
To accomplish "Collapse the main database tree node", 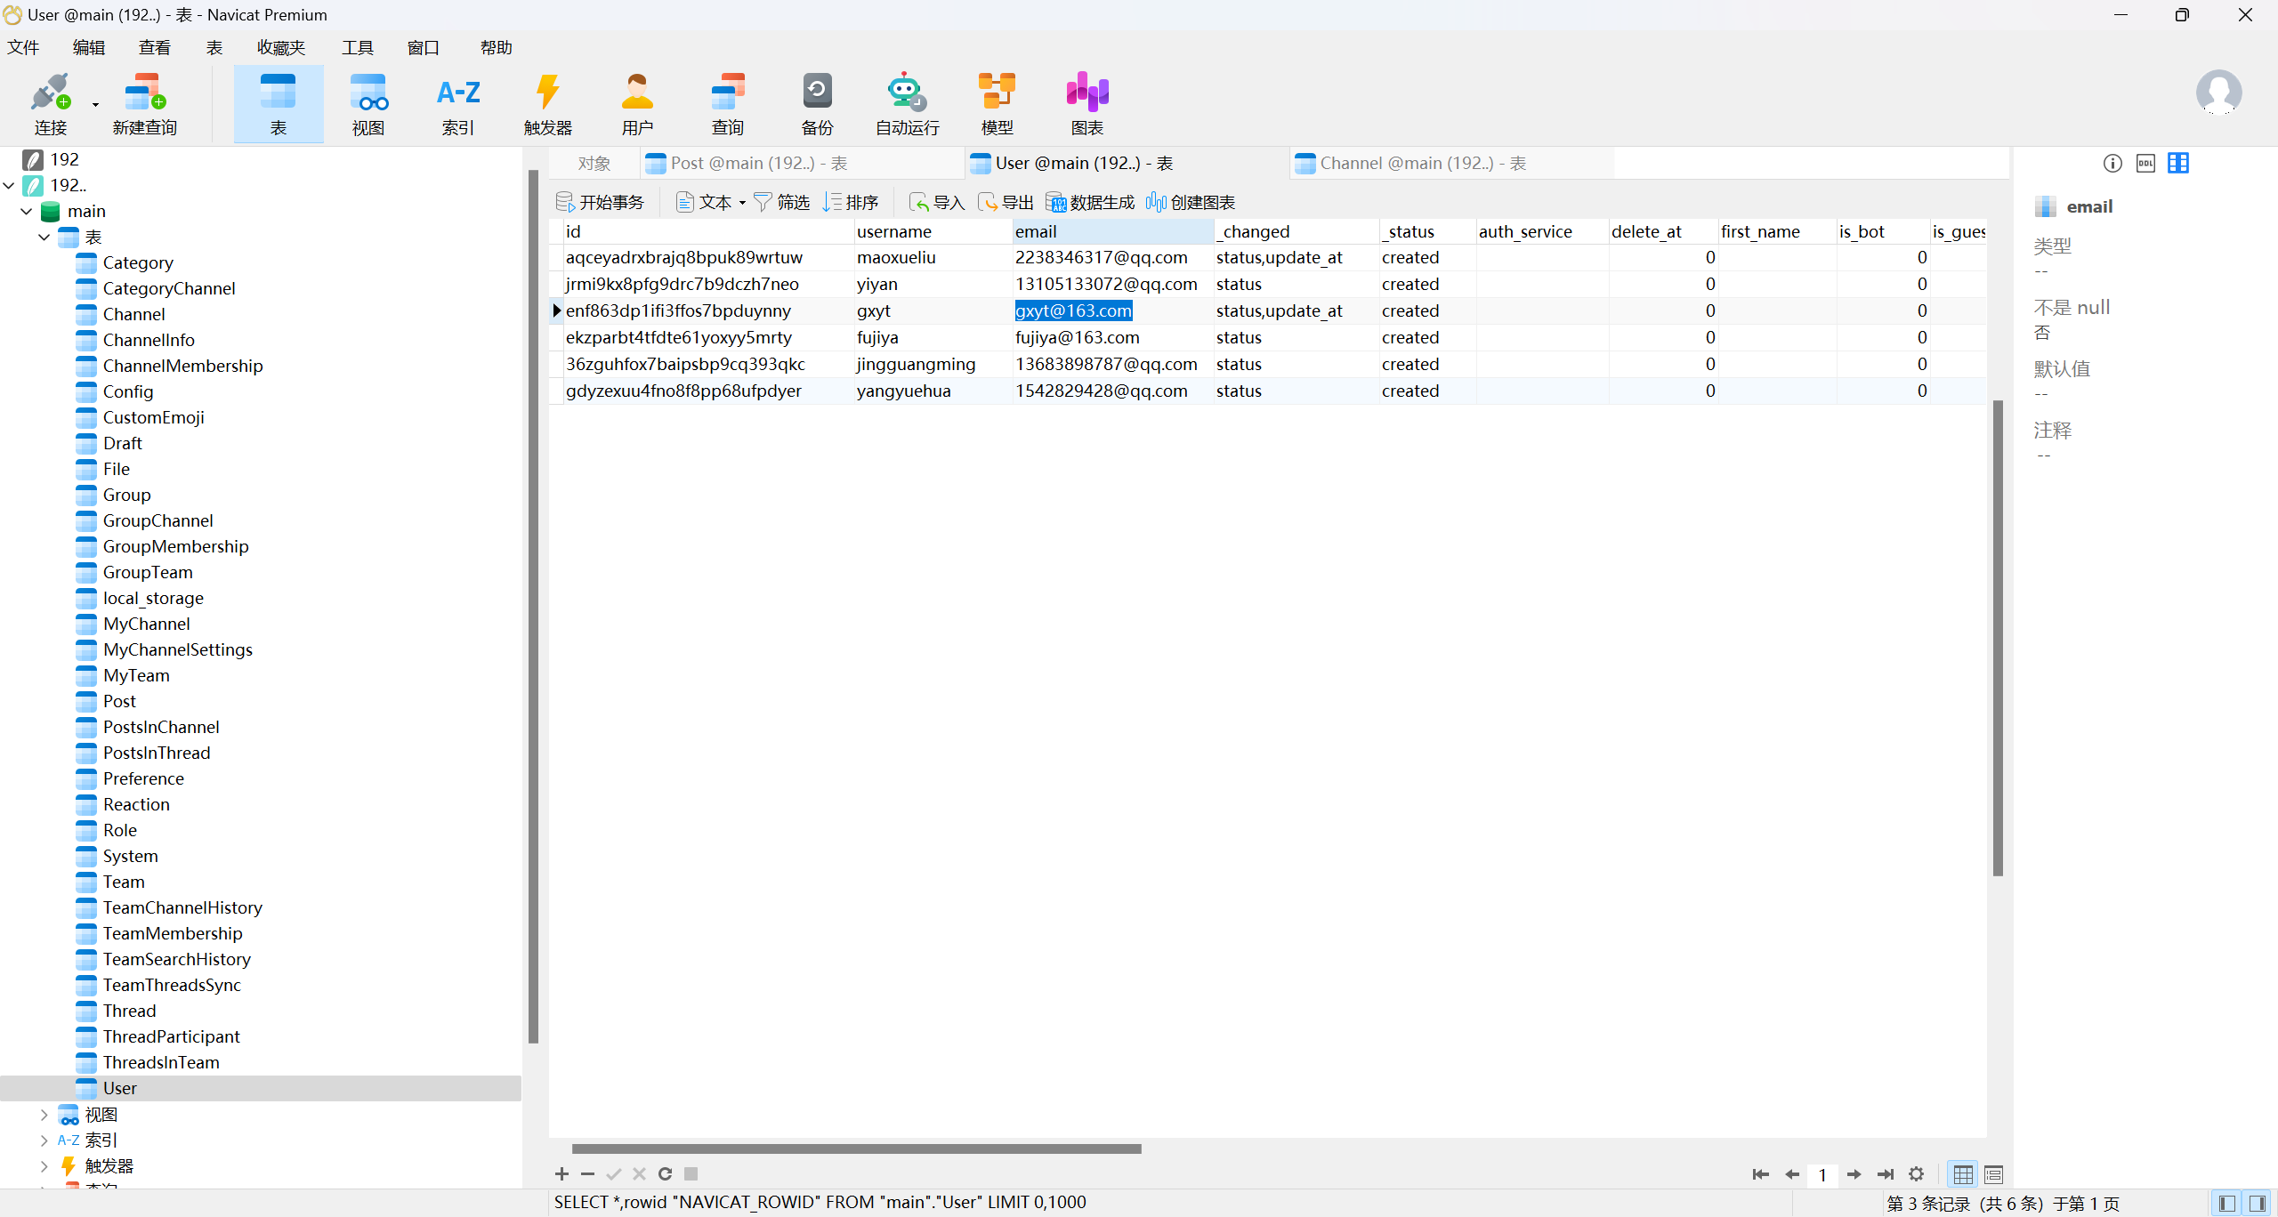I will 27,212.
